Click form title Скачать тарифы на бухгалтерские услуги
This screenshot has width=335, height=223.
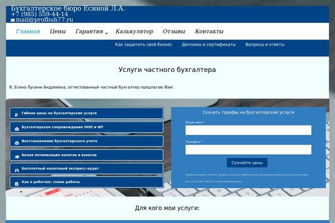click(248, 112)
